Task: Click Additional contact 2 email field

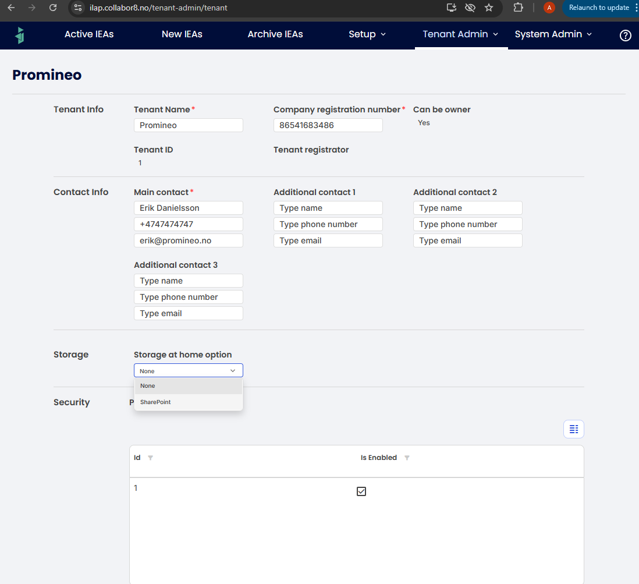Action: click(x=467, y=240)
